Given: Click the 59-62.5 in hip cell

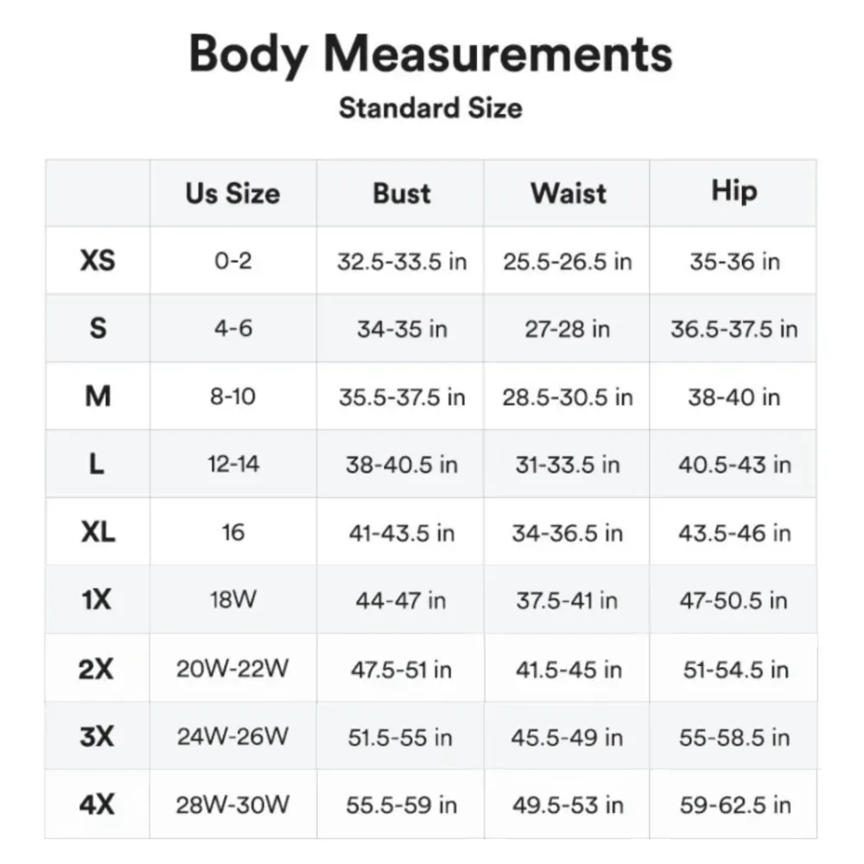Looking at the screenshot, I should (x=735, y=805).
